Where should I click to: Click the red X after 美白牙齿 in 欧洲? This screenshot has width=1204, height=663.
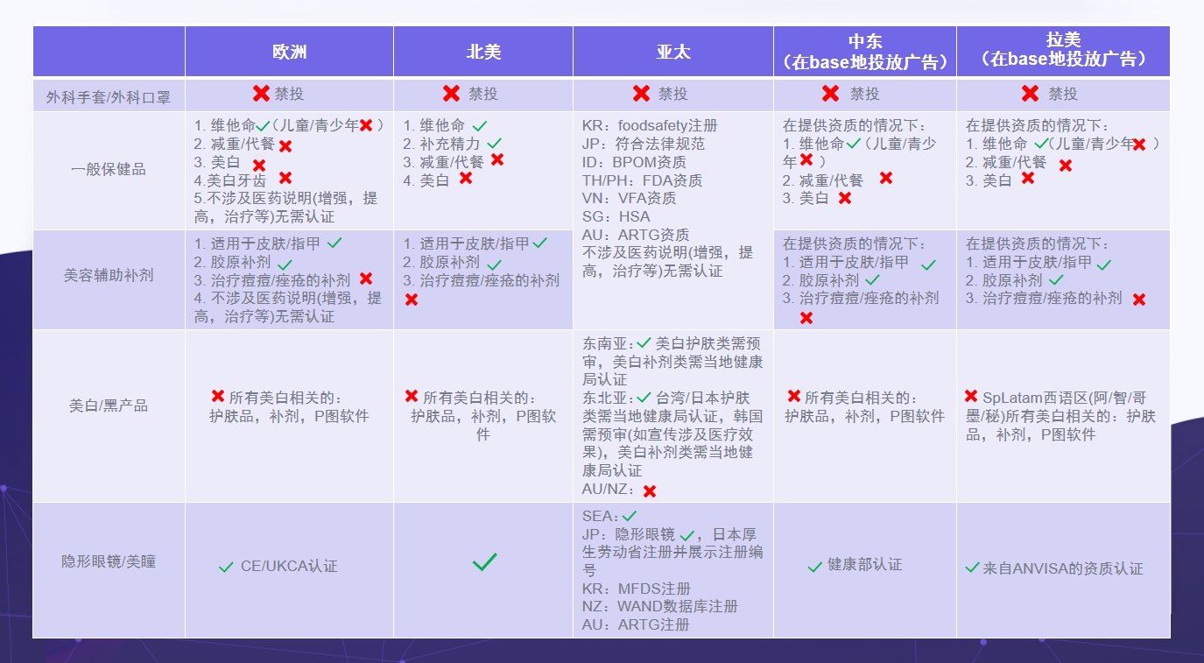(285, 179)
